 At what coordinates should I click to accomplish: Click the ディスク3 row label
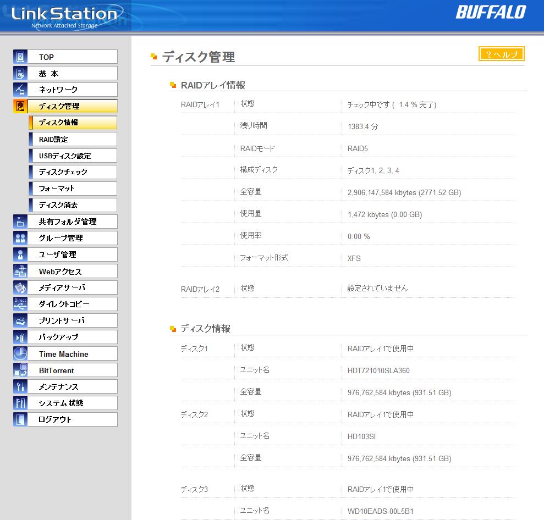click(x=194, y=489)
